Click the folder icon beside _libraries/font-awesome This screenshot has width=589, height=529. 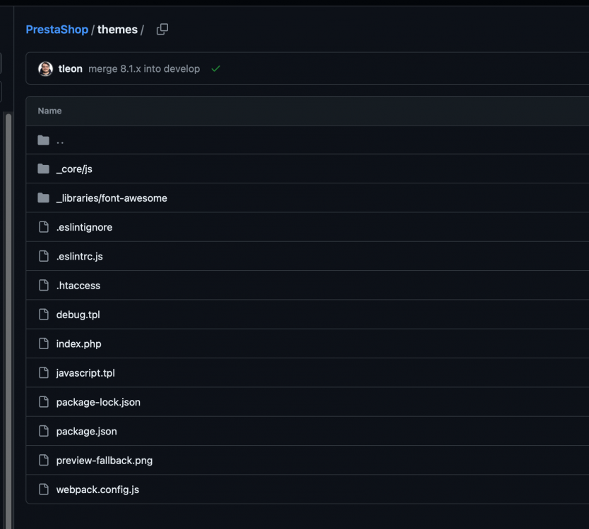point(42,197)
